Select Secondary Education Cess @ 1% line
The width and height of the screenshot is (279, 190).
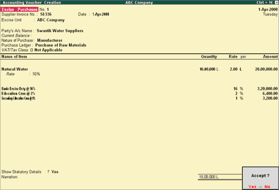(18, 98)
